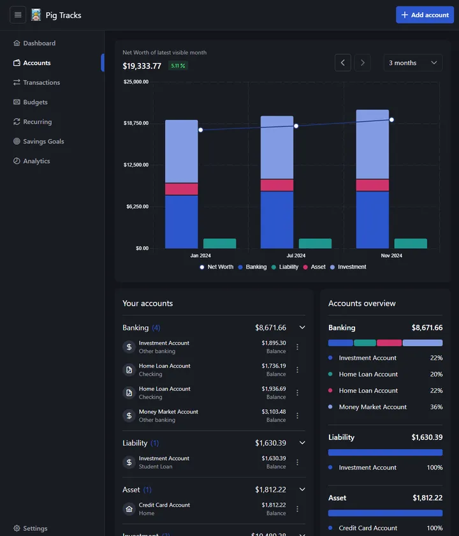The image size is (459, 536).
Task: Open the 3 months range dropdown
Action: [412, 63]
